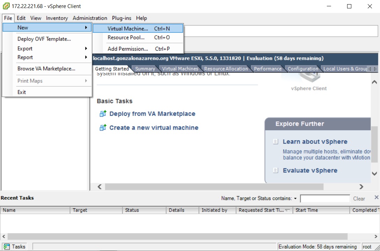Click the Tasks icon in status bar

6,246
